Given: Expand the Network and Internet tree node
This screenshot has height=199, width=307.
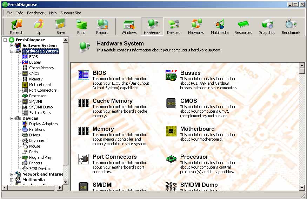Looking at the screenshot, I should 12,174.
